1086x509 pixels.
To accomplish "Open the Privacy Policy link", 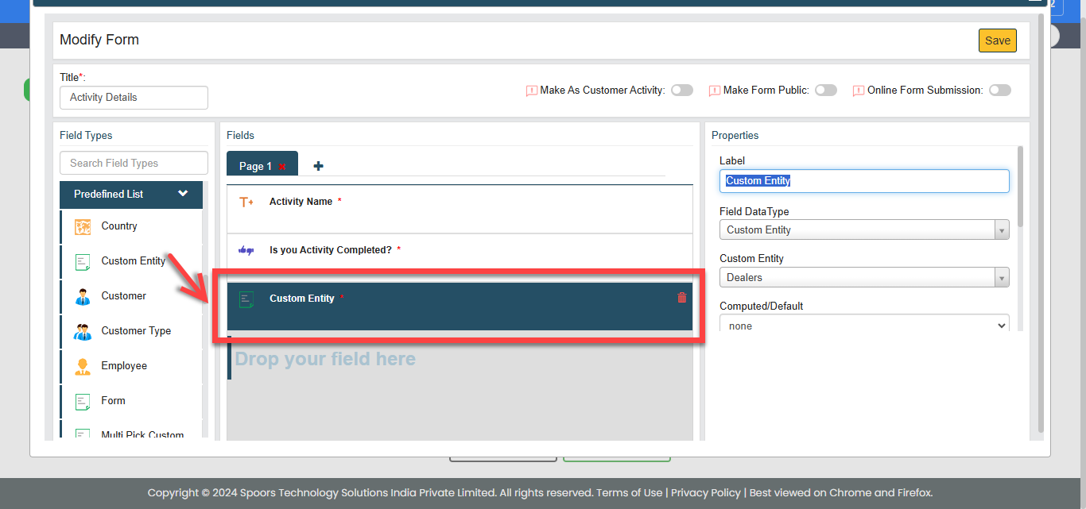I will coord(705,492).
